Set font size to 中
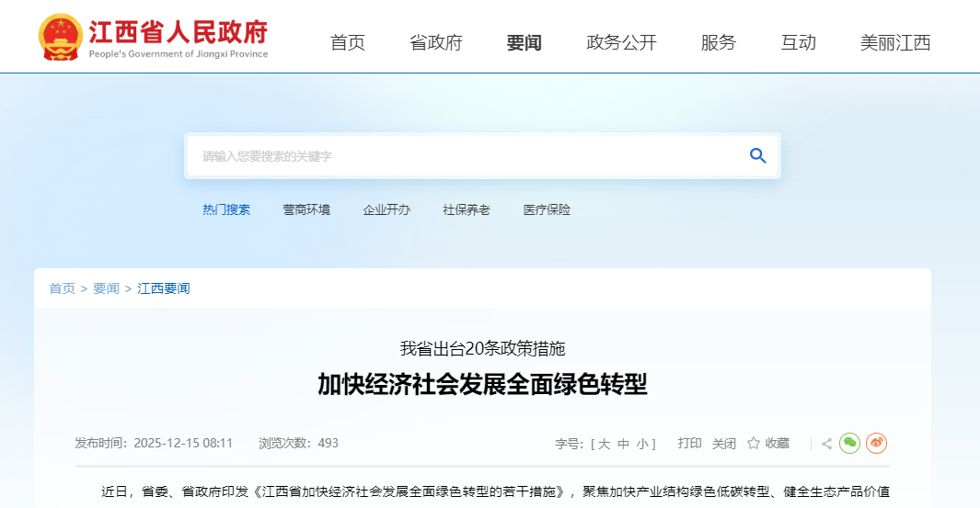980x508 pixels. click(623, 444)
